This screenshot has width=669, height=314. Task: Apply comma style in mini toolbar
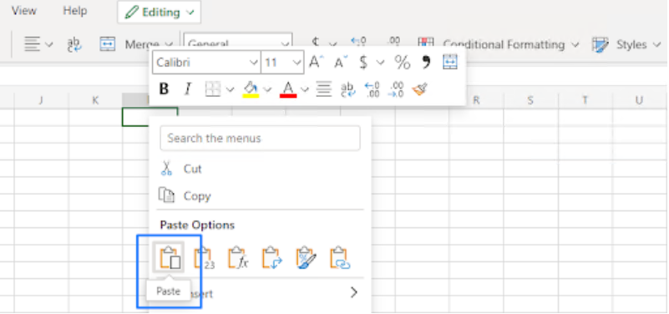(x=426, y=62)
